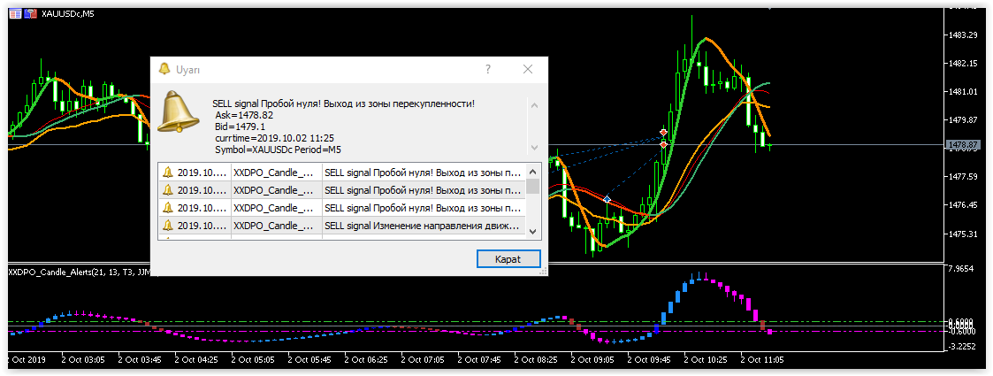Click the '2 Oct 06:25' time axis label

(x=365, y=359)
